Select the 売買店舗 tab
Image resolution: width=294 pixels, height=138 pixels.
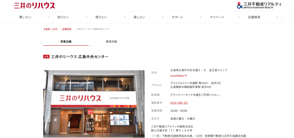coord(66,42)
